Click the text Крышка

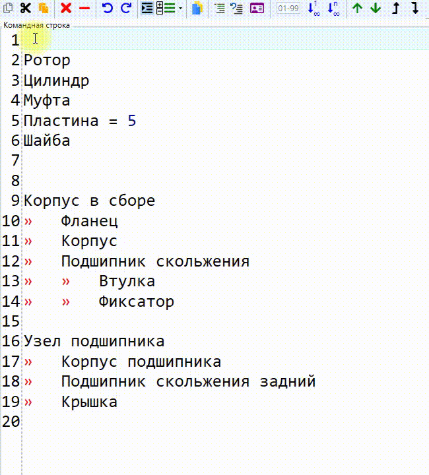[x=89, y=402]
